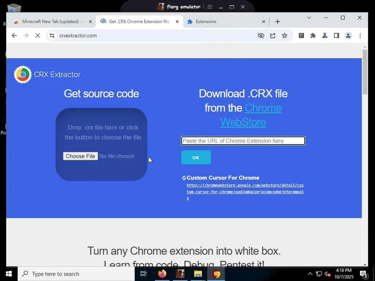Click the CRX Extractor logo
Screen dimensions: 375x281
(47, 75)
